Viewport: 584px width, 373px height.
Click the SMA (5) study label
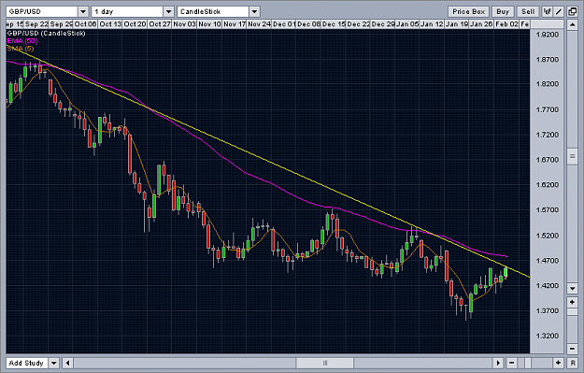point(21,48)
